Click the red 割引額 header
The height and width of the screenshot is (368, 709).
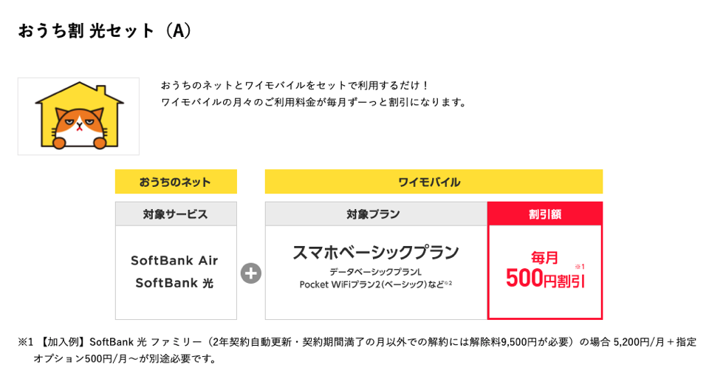tap(545, 214)
